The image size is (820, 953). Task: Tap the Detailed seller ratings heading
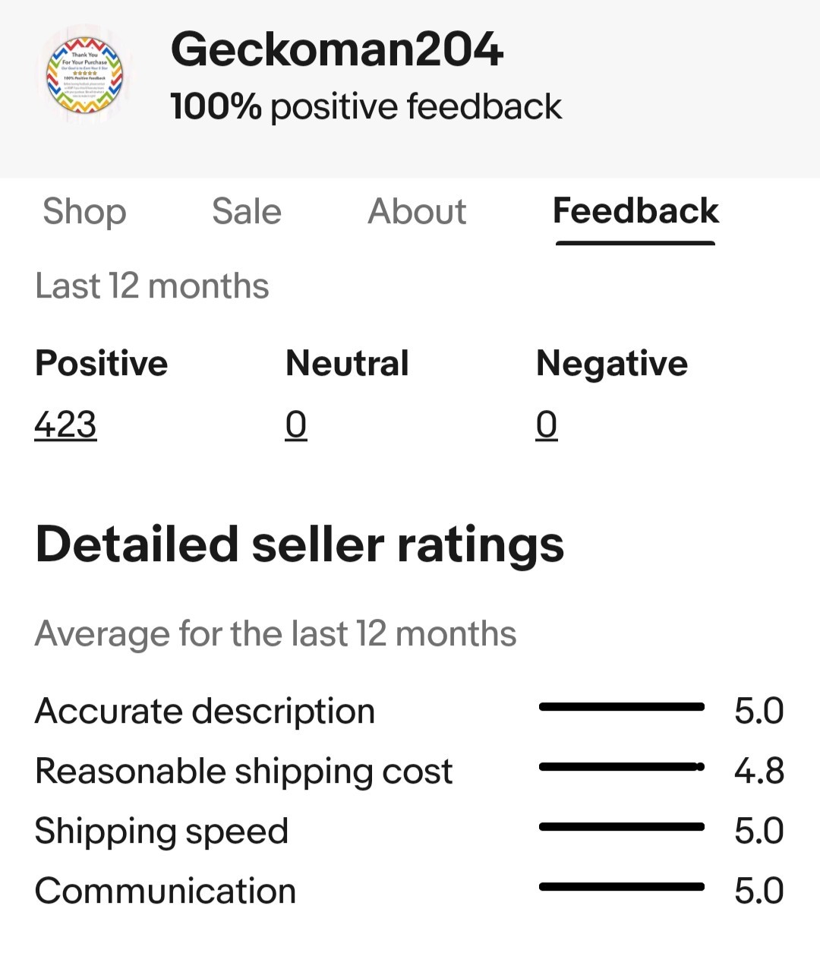[300, 545]
